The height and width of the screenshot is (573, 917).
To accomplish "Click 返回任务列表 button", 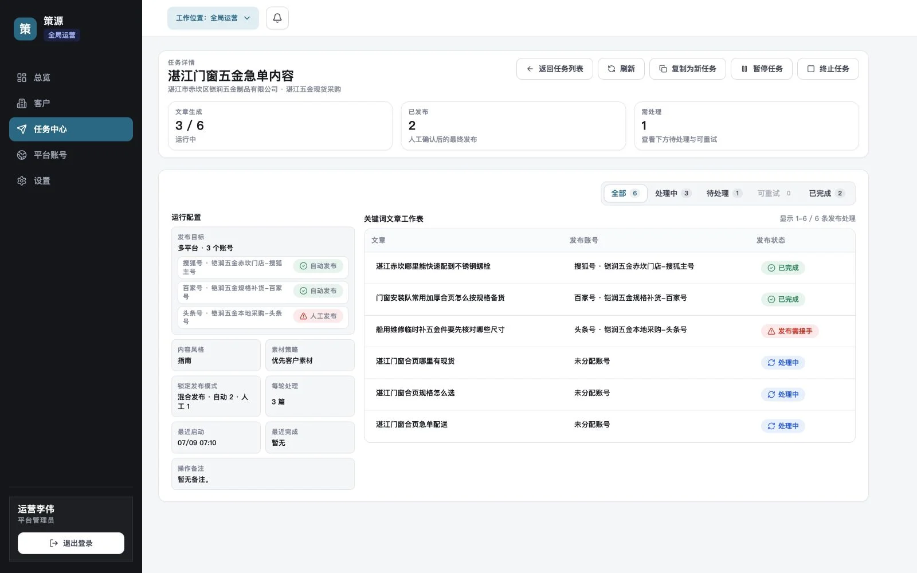I will [555, 69].
